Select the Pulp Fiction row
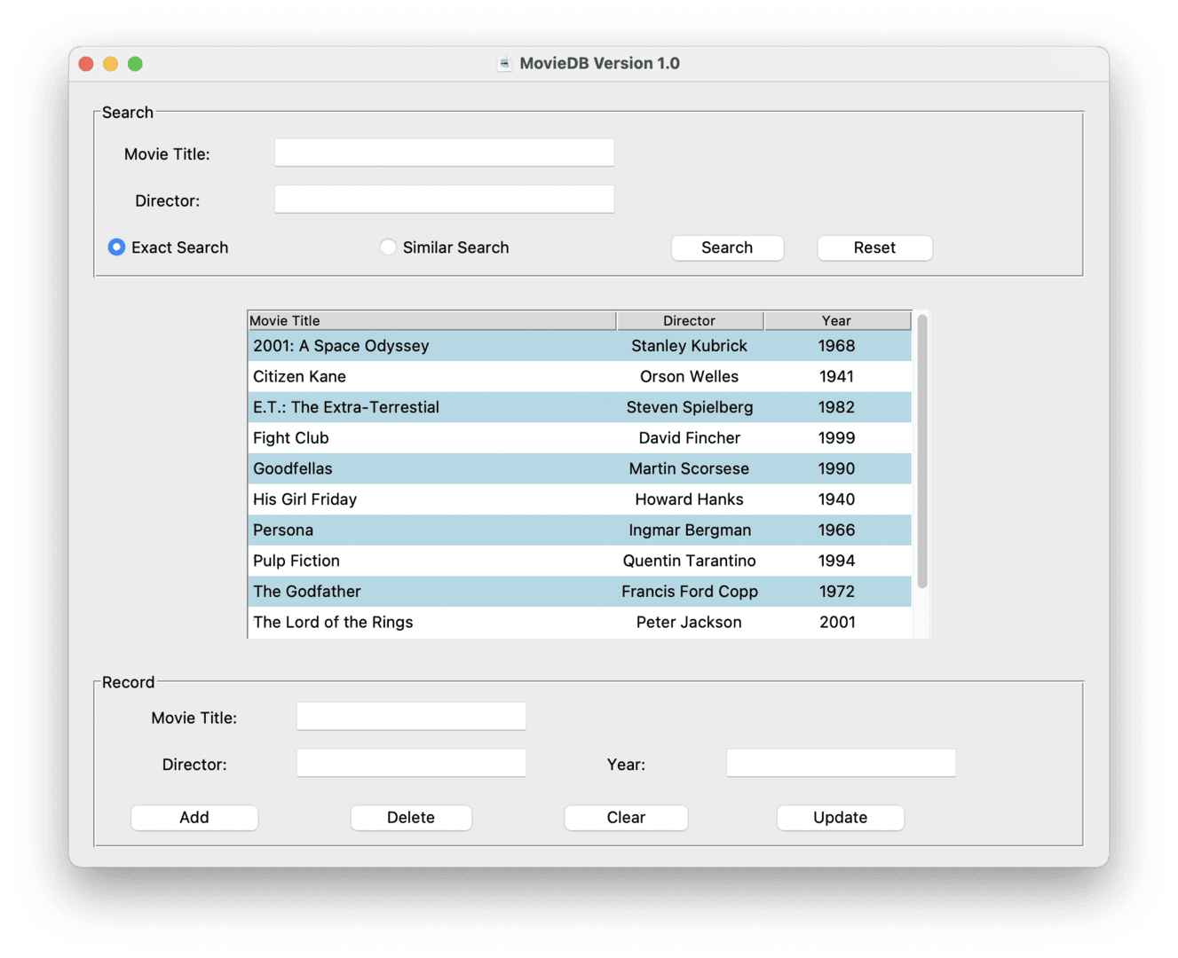The width and height of the screenshot is (1178, 958). 580,561
